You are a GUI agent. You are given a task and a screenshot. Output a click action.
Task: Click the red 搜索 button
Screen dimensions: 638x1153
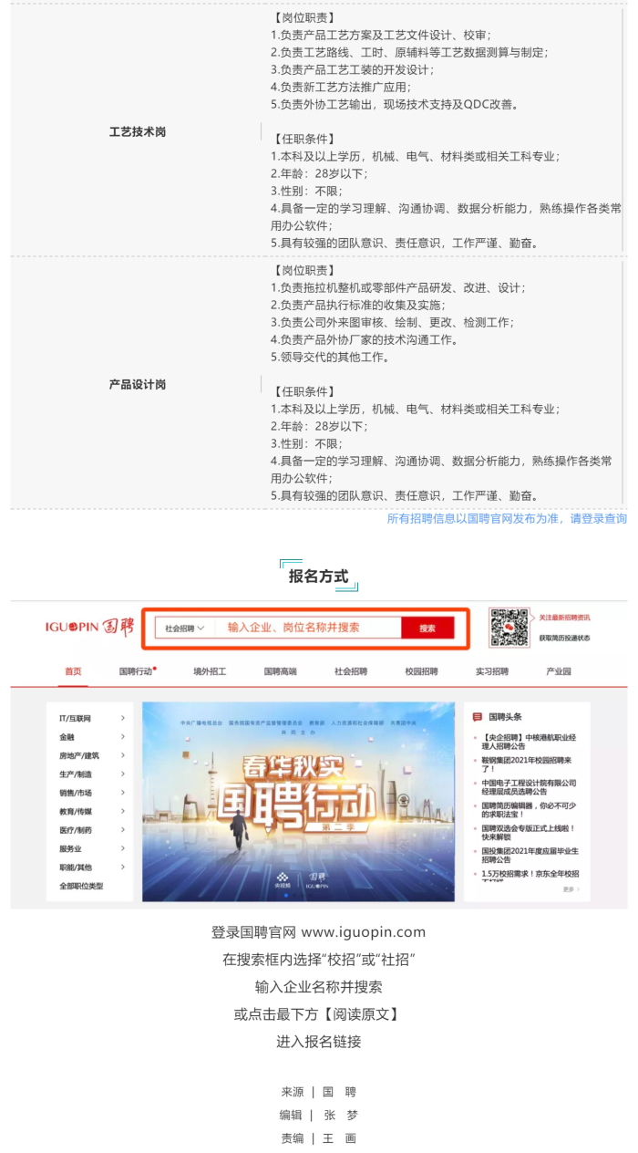[427, 628]
